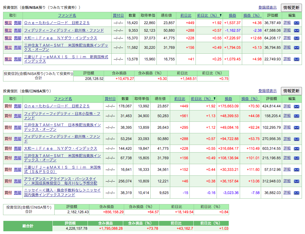This screenshot has height=234, width=305.
Task: Click mail icon for NISA One-たわらノーロード 日経225 row
Action: (x=296, y=23)
